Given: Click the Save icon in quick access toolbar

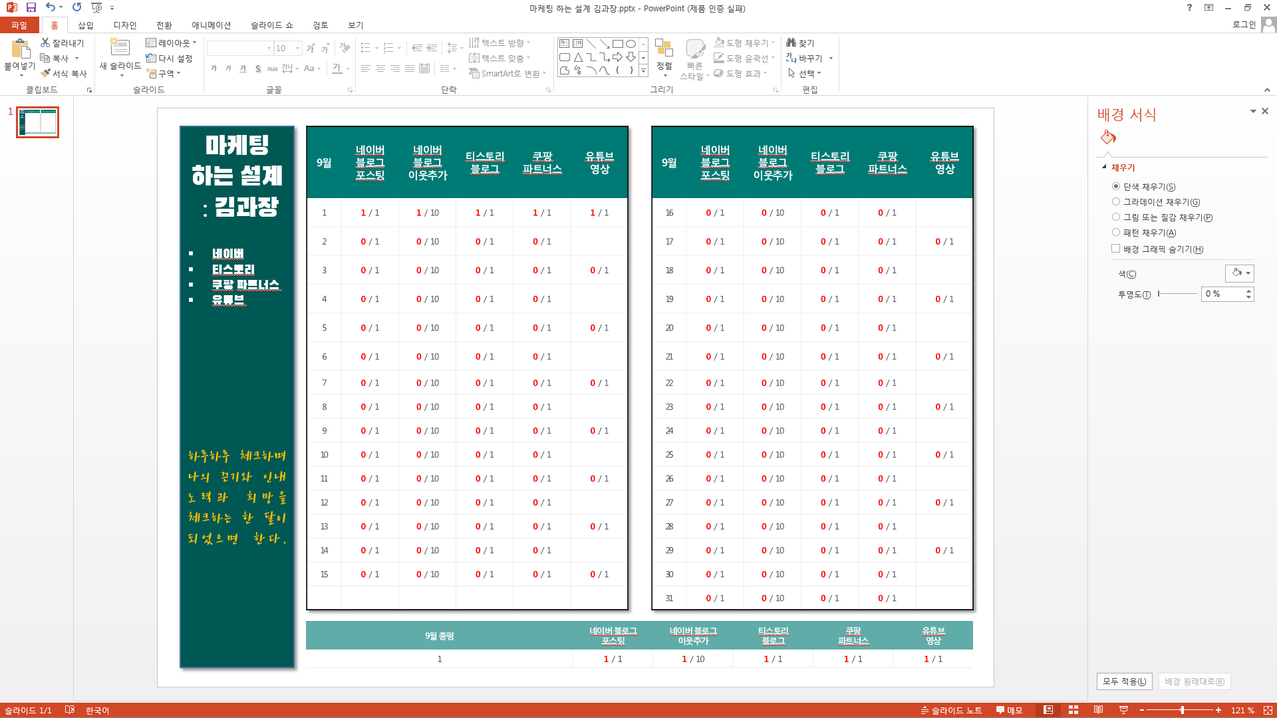Looking at the screenshot, I should [31, 7].
